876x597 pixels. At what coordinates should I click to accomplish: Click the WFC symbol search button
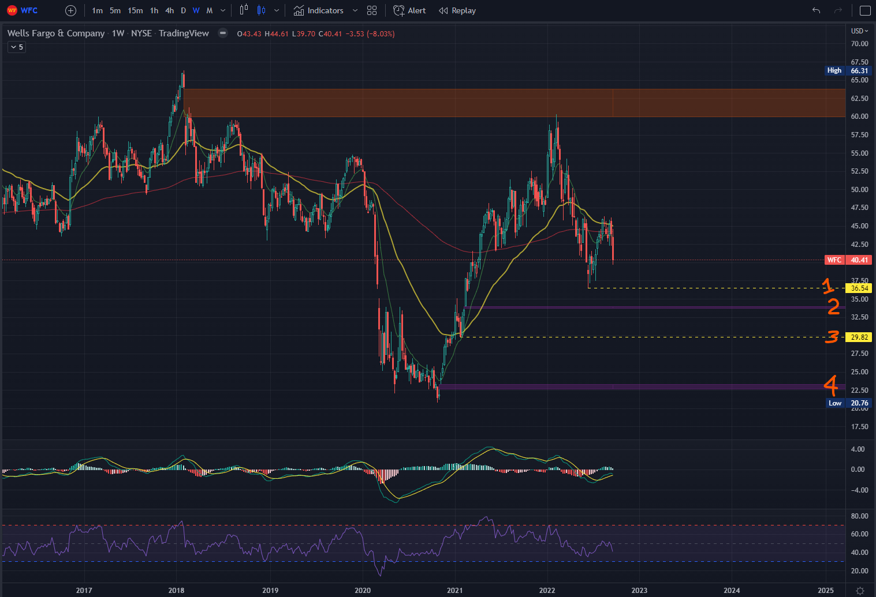point(23,10)
